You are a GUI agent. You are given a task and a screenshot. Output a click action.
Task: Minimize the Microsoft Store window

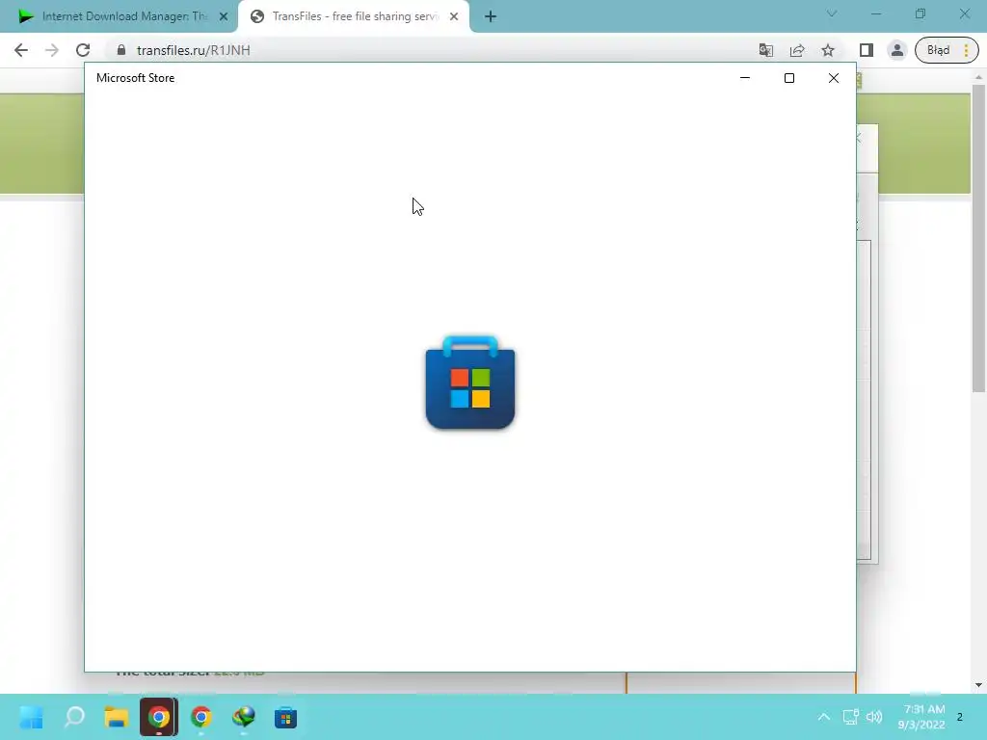pos(745,78)
